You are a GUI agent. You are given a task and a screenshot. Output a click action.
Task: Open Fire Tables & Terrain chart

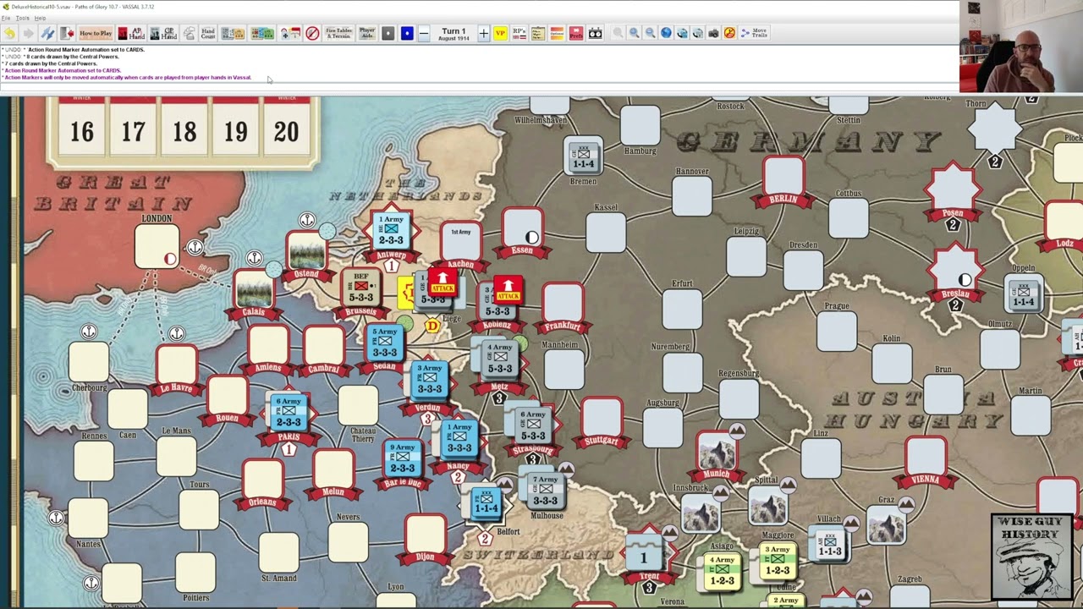tap(339, 33)
